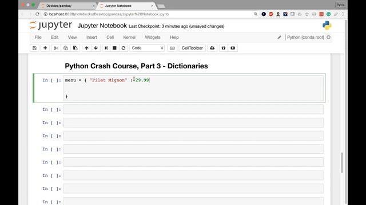Run the cell with the step-forward icon
This screenshot has height=205, width=366.
click(x=106, y=48)
